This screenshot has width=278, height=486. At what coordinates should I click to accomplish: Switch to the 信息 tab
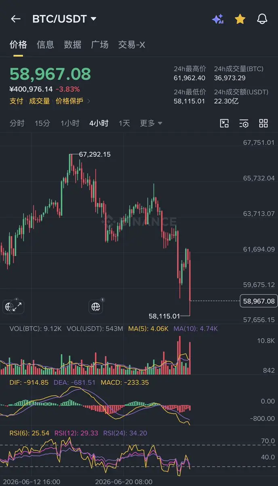click(45, 45)
